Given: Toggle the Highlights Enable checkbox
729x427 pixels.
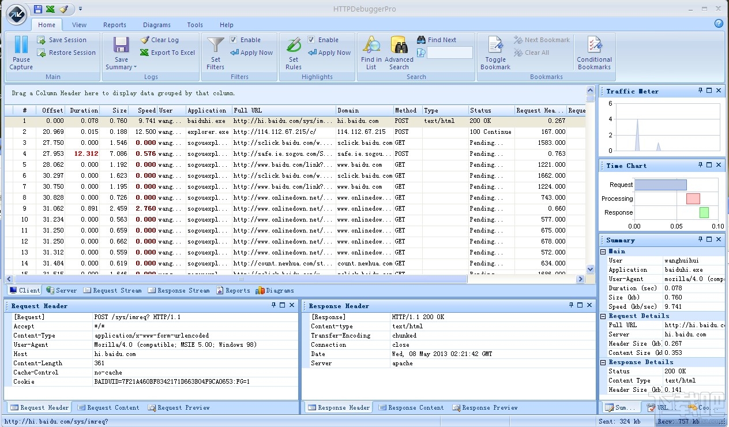Looking at the screenshot, I should click(x=311, y=40).
